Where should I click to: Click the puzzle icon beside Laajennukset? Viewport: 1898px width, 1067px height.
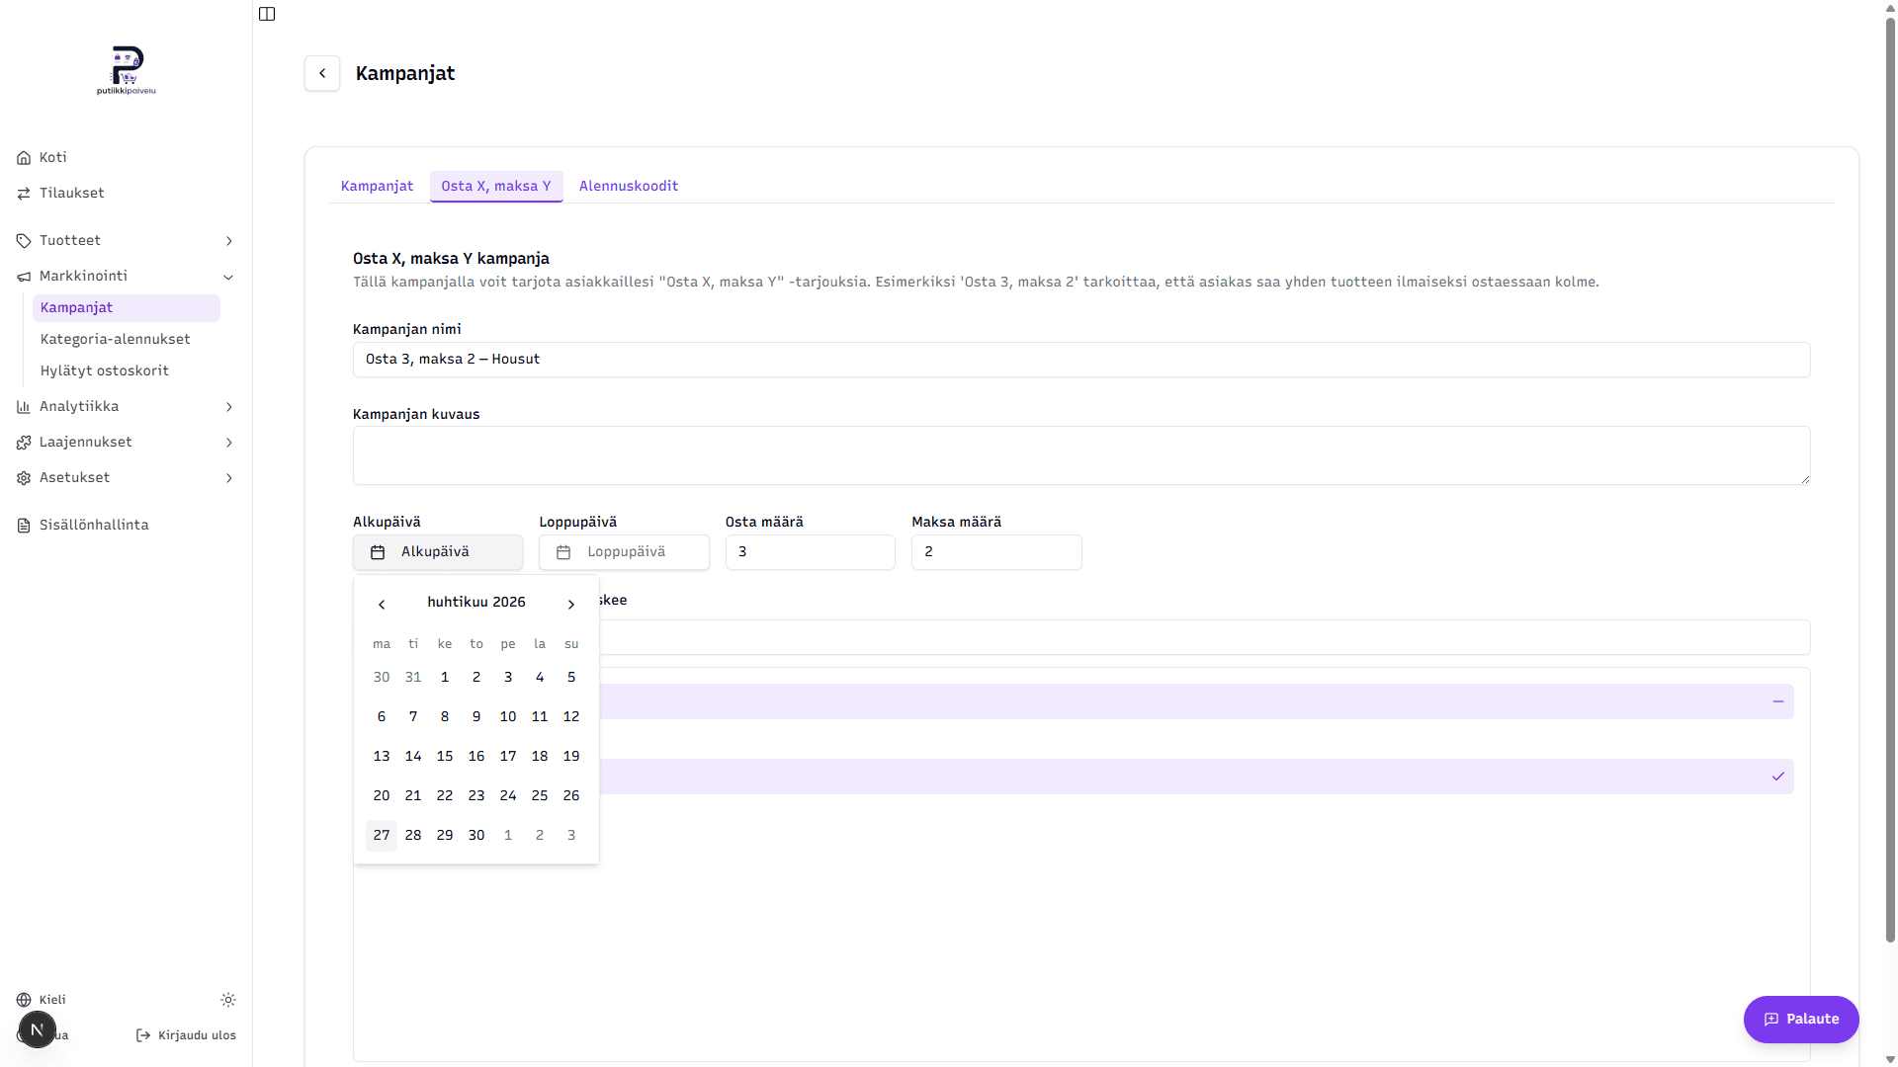[24, 443]
